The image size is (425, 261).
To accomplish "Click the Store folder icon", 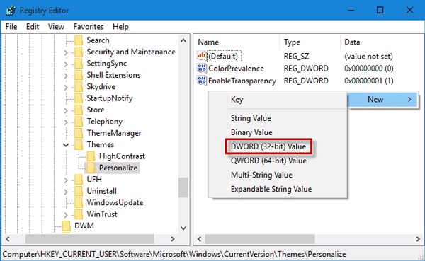I will coord(79,110).
